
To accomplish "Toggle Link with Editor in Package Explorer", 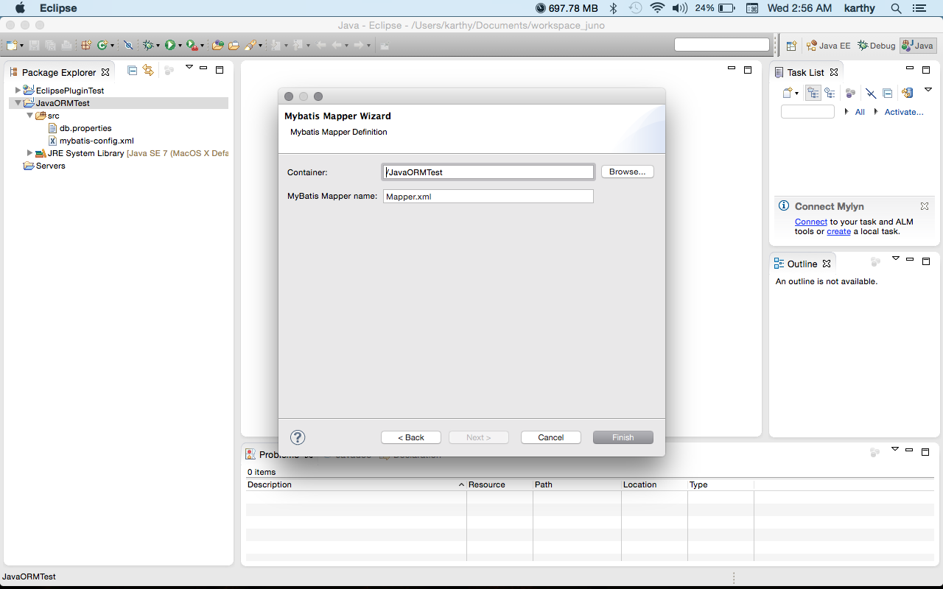I will (148, 70).
